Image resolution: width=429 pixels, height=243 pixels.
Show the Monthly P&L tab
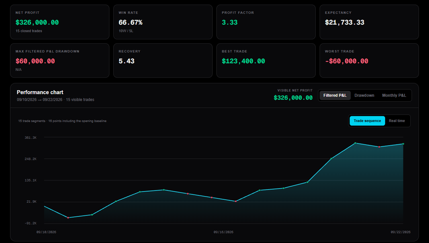tap(394, 96)
